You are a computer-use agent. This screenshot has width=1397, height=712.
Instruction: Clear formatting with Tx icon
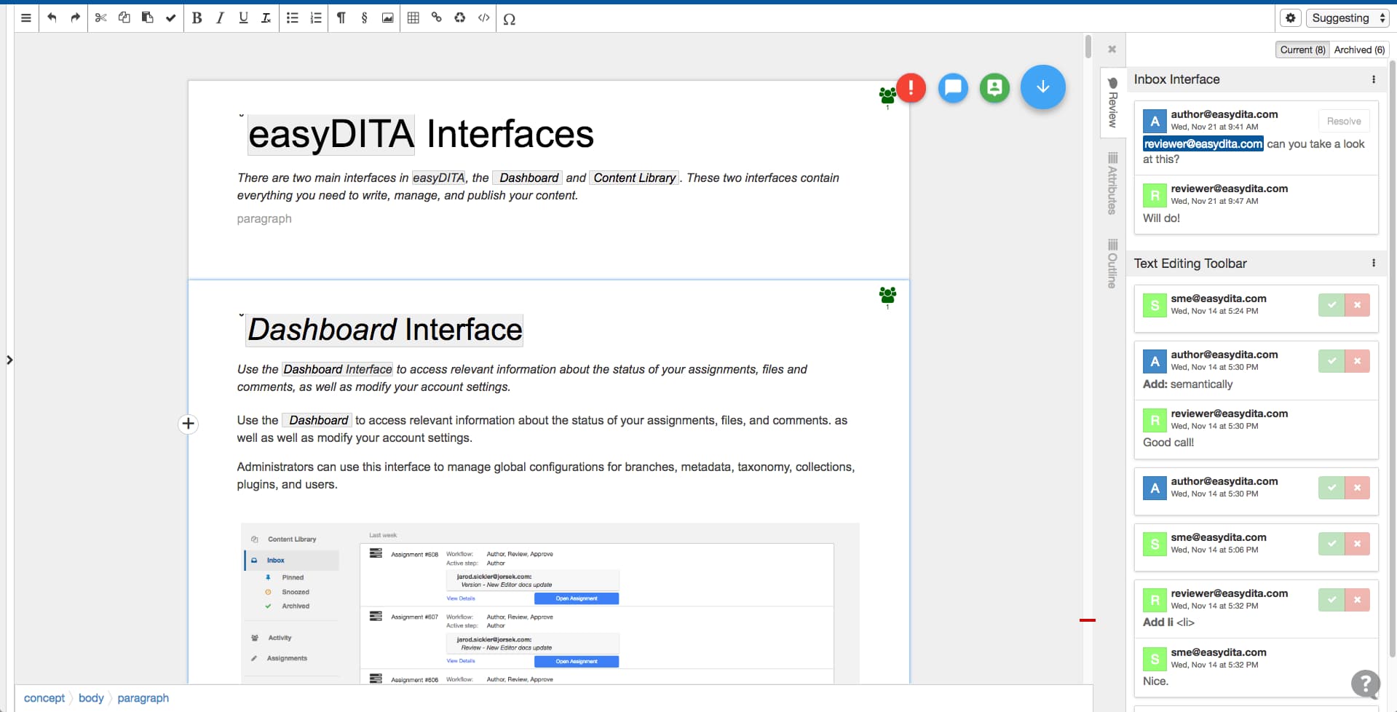pyautogui.click(x=266, y=18)
